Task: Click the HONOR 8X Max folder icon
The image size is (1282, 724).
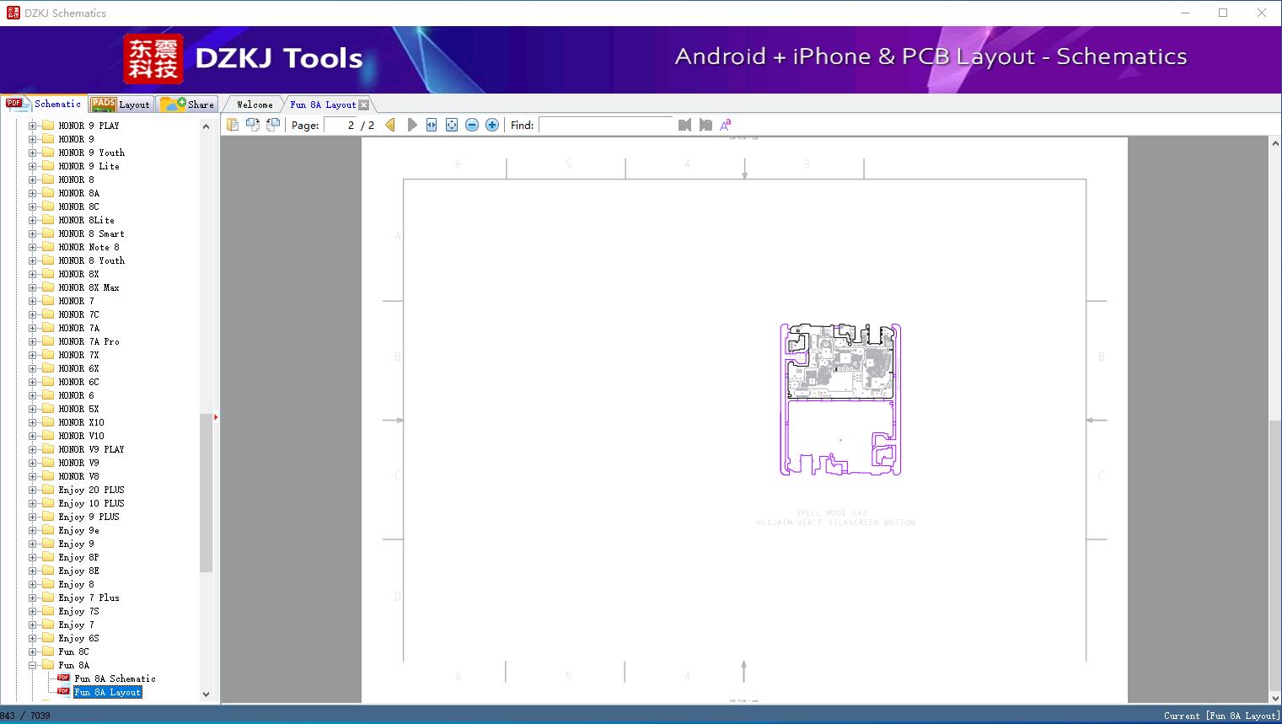Action: click(x=48, y=287)
